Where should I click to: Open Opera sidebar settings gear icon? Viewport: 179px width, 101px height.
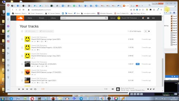pyautogui.click(x=8, y=70)
